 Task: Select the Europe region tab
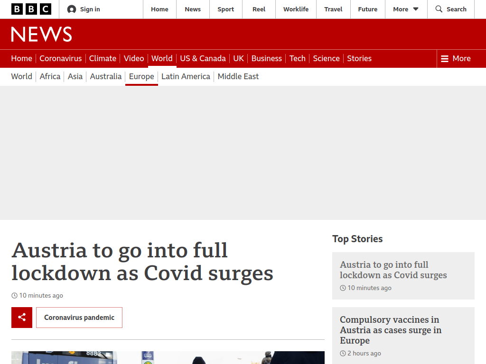[141, 76]
